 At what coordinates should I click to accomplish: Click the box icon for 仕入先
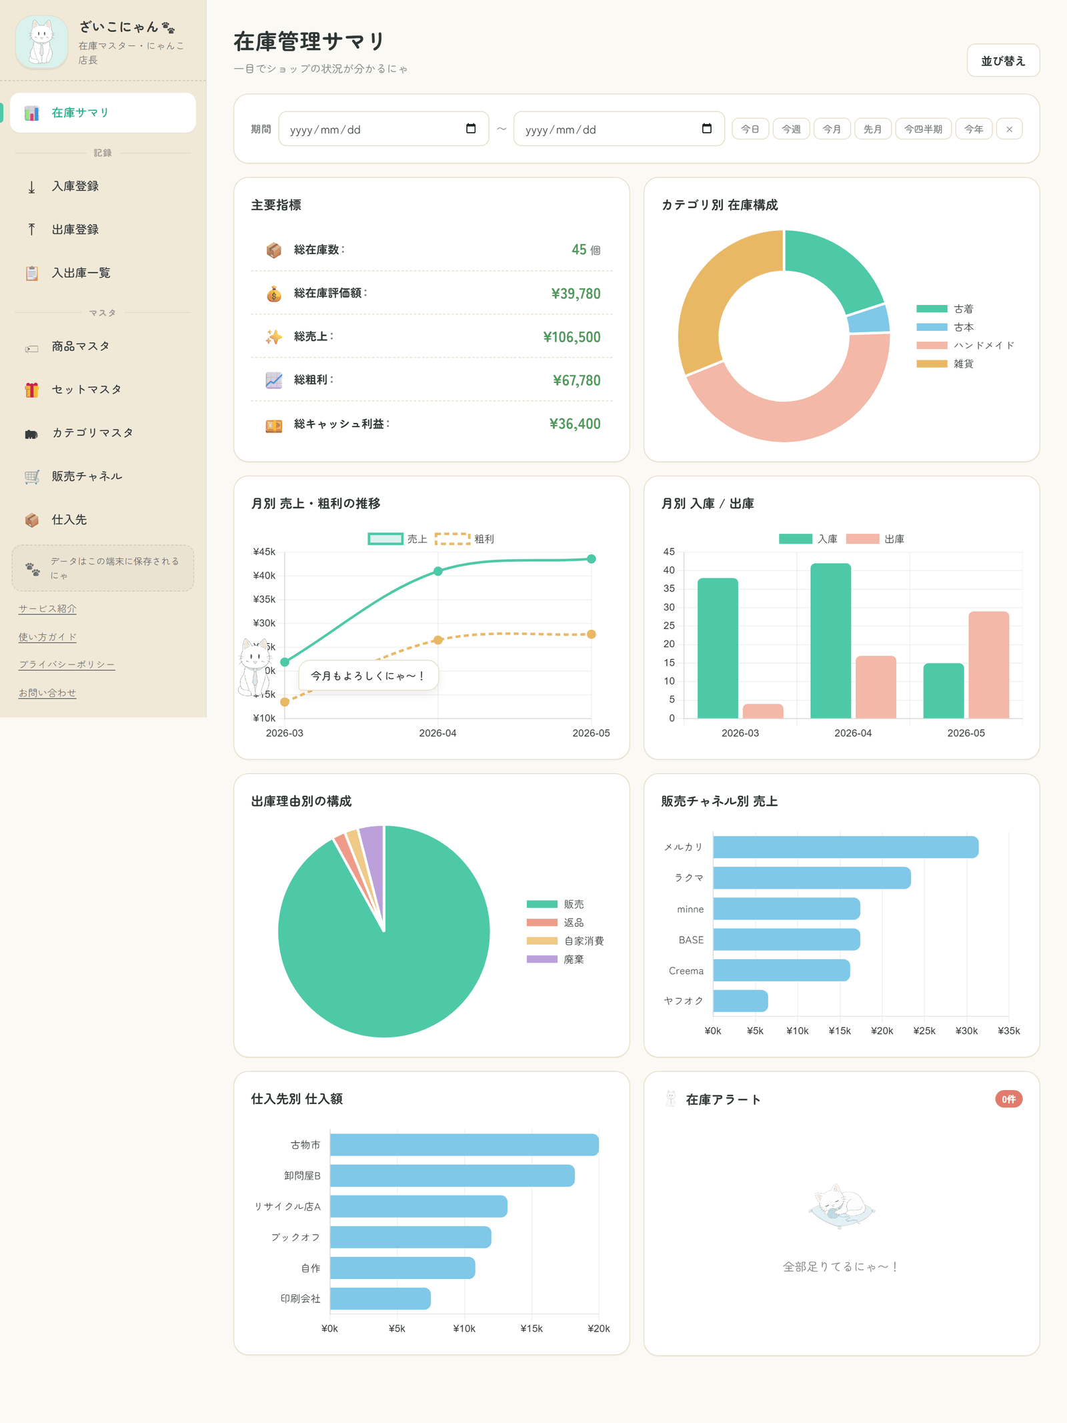(31, 520)
